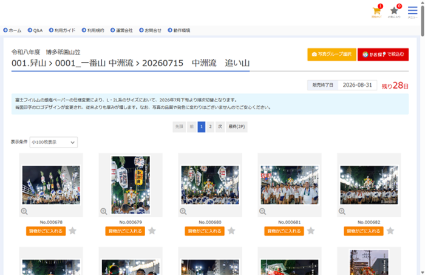
Task: Click the 先頭 pagination button
Action: 179,127
